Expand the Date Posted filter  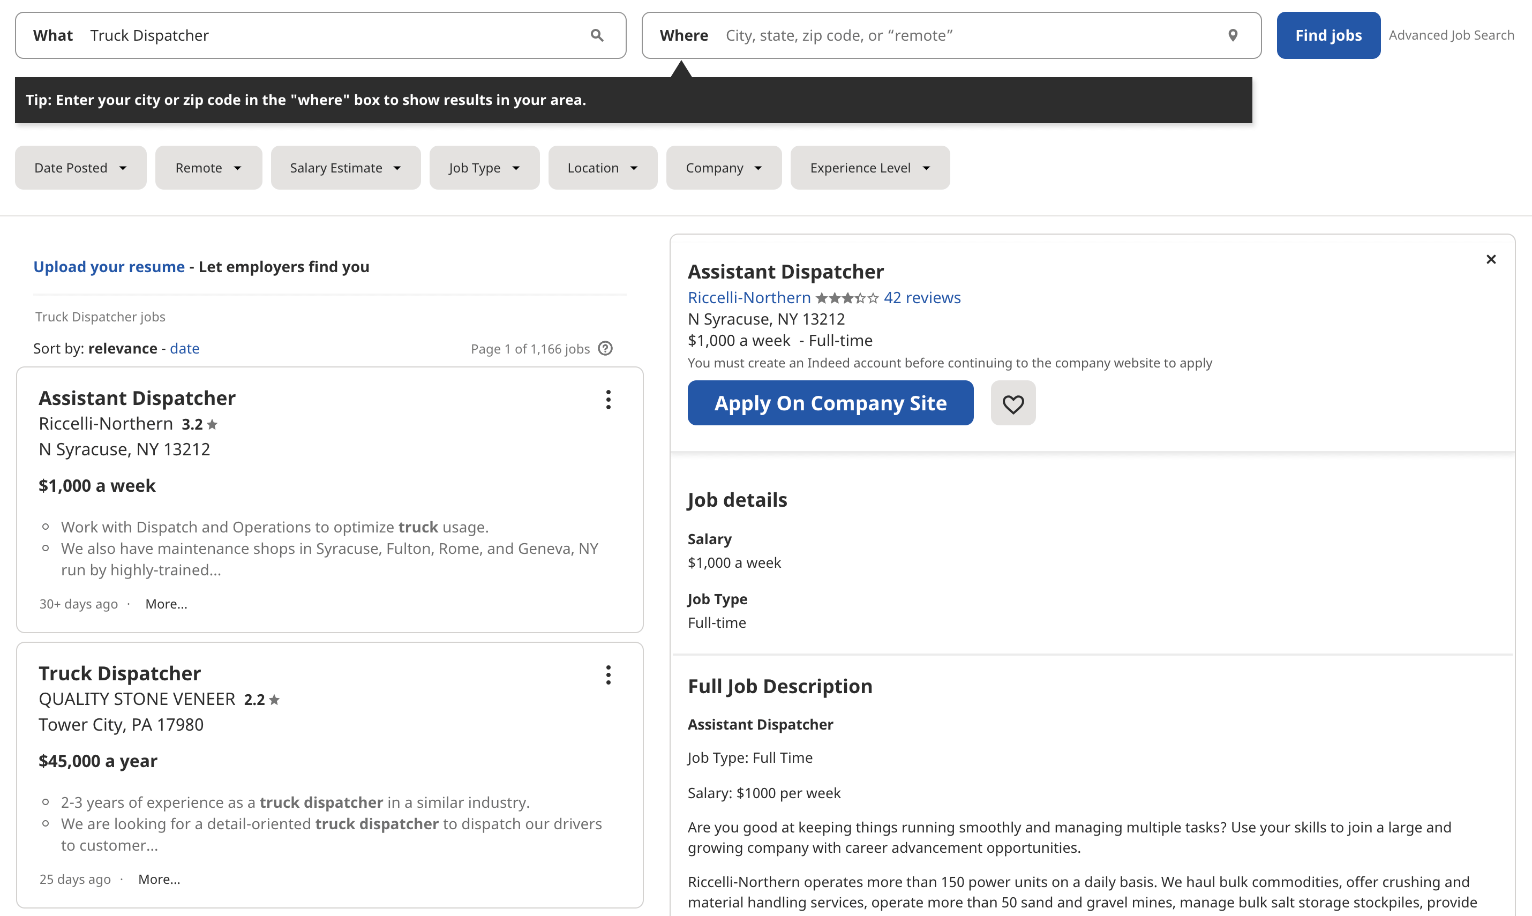pyautogui.click(x=80, y=168)
